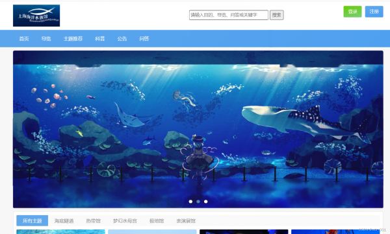The height and width of the screenshot is (234, 390).
Task: Click the Shanghai Ocean Aquarium logo
Action: pos(36,16)
